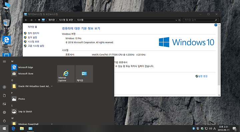
Task: Jump to letter M header in app list
Action: (x=12, y=62)
